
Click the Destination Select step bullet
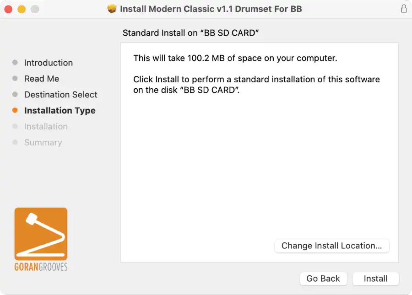point(15,94)
